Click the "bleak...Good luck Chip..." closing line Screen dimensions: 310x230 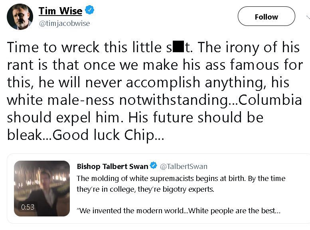(86, 135)
